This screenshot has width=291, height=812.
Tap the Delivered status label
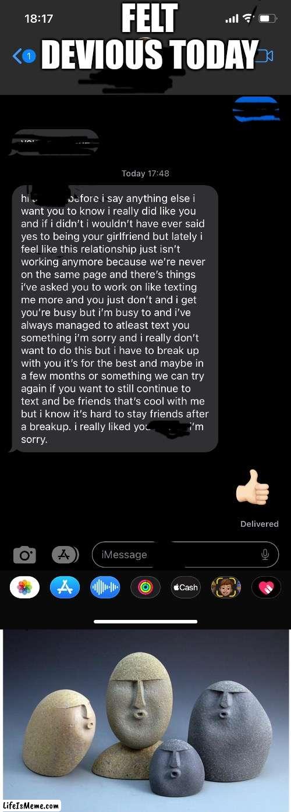tap(260, 524)
